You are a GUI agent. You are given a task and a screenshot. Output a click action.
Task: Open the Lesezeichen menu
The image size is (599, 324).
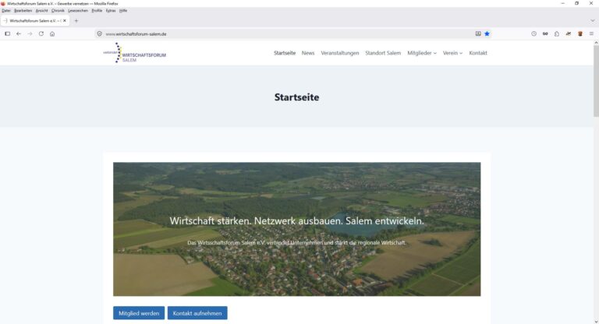(78, 11)
